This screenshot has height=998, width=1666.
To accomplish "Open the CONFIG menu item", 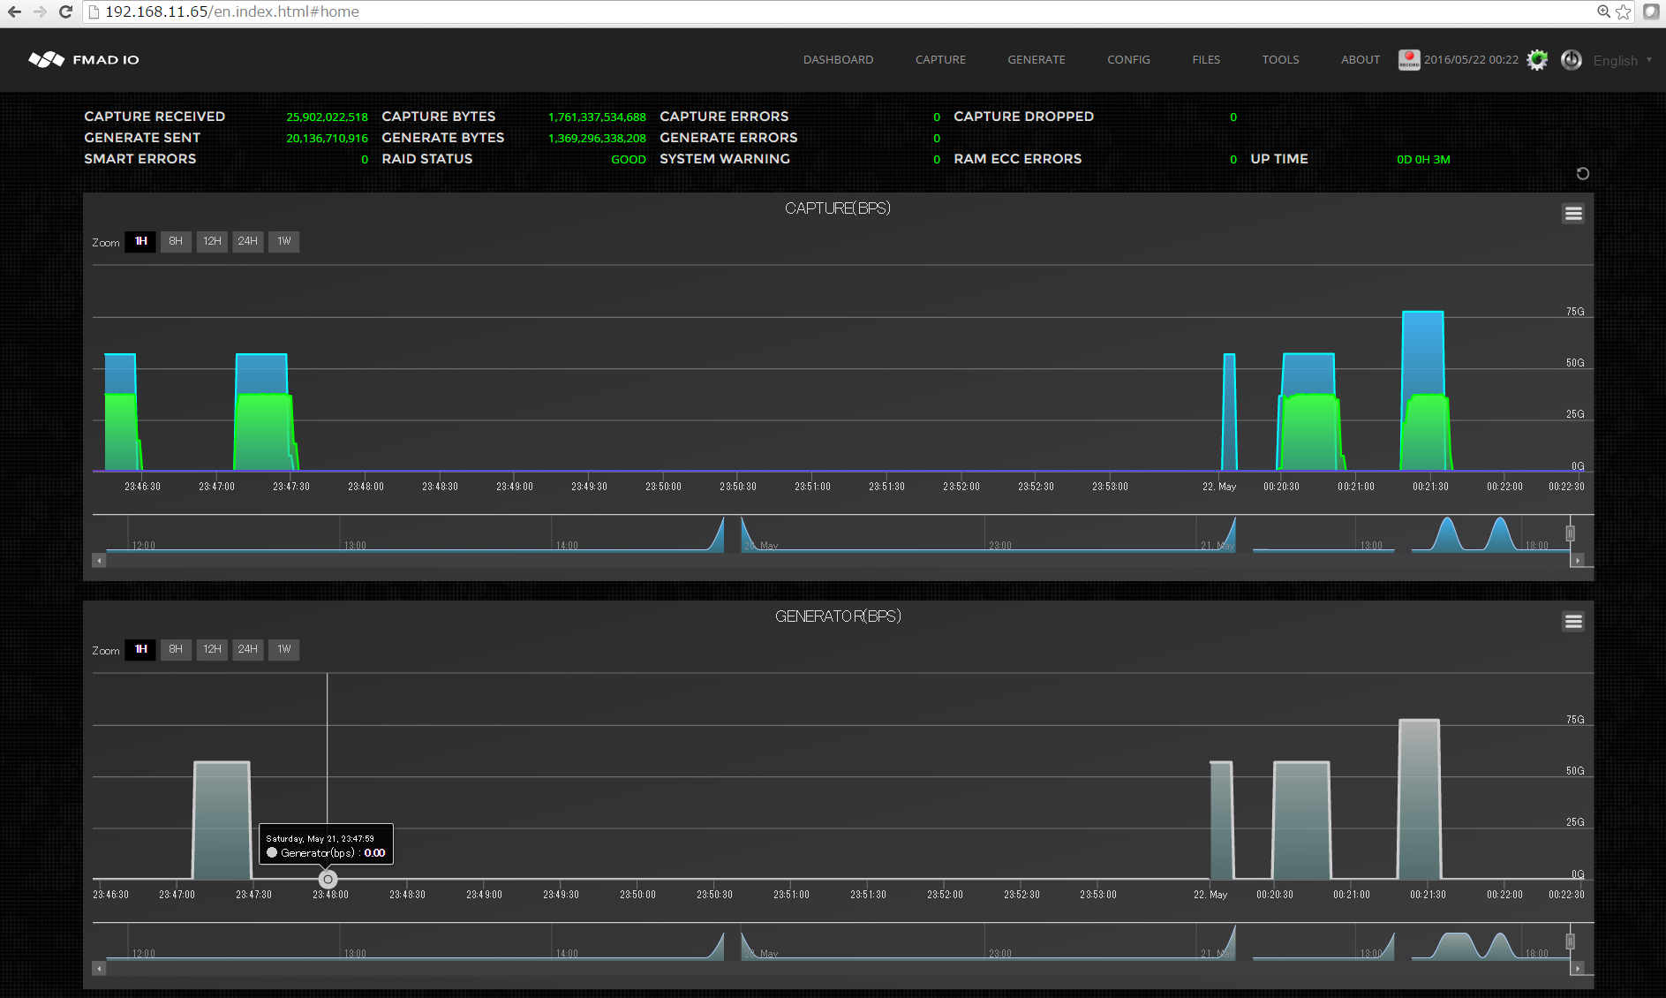I will (1128, 59).
